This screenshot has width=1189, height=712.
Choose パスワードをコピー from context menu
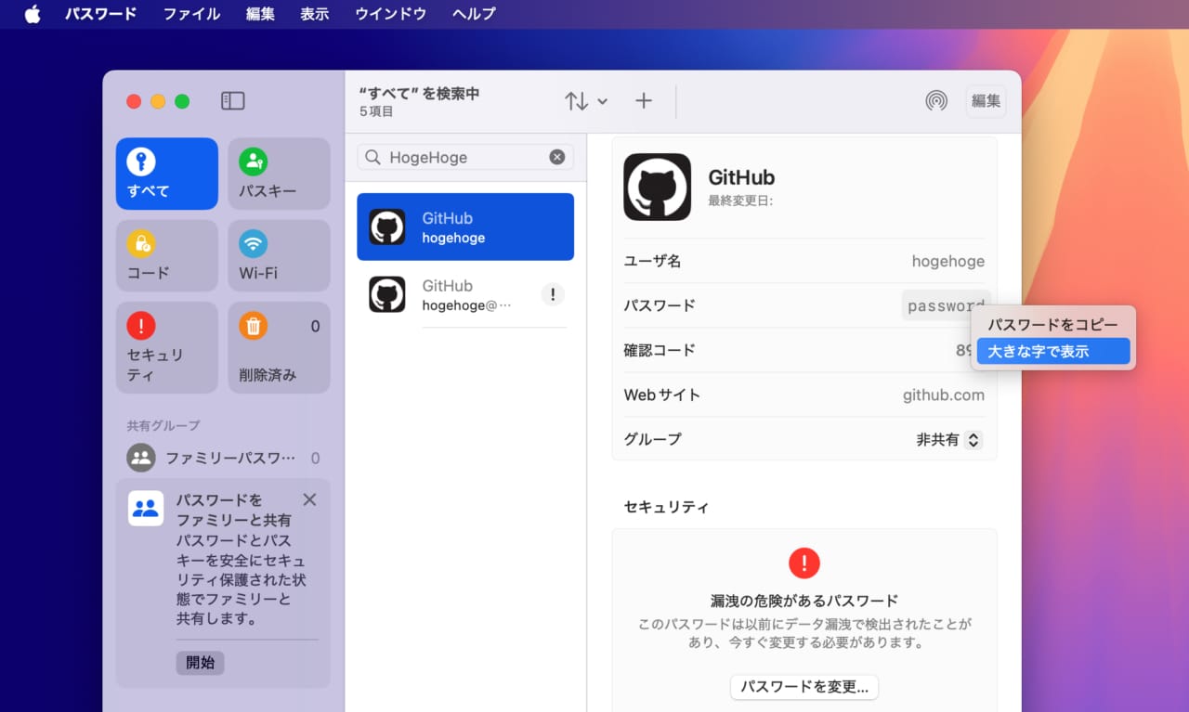point(1052,325)
